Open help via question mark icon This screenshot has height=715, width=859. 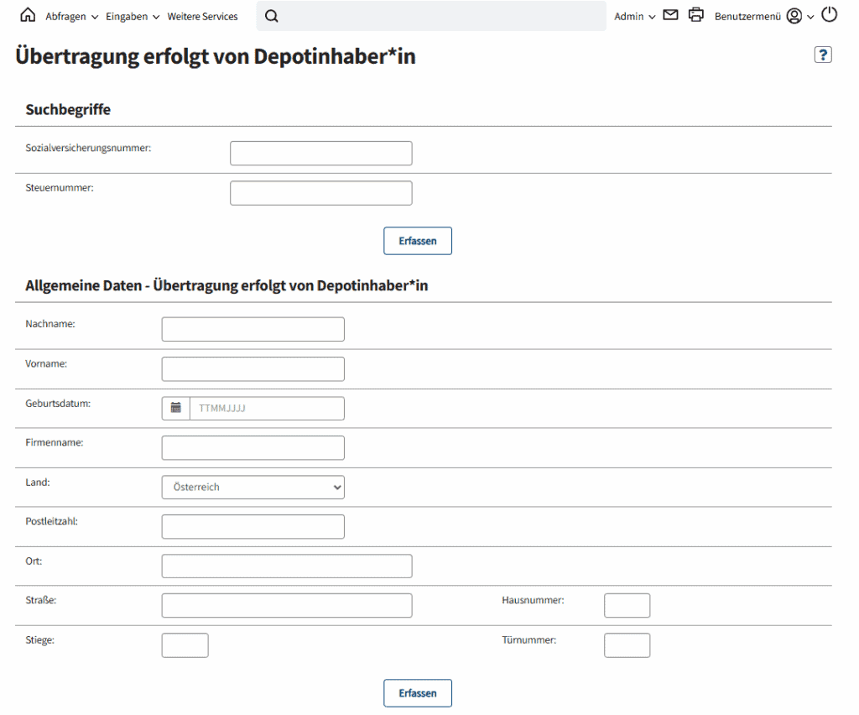[x=823, y=55]
